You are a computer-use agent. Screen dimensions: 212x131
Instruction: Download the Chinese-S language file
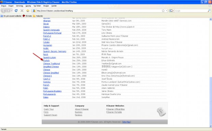[x=48, y=76]
